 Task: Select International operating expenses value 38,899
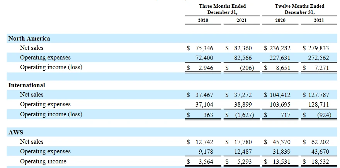click(x=243, y=104)
